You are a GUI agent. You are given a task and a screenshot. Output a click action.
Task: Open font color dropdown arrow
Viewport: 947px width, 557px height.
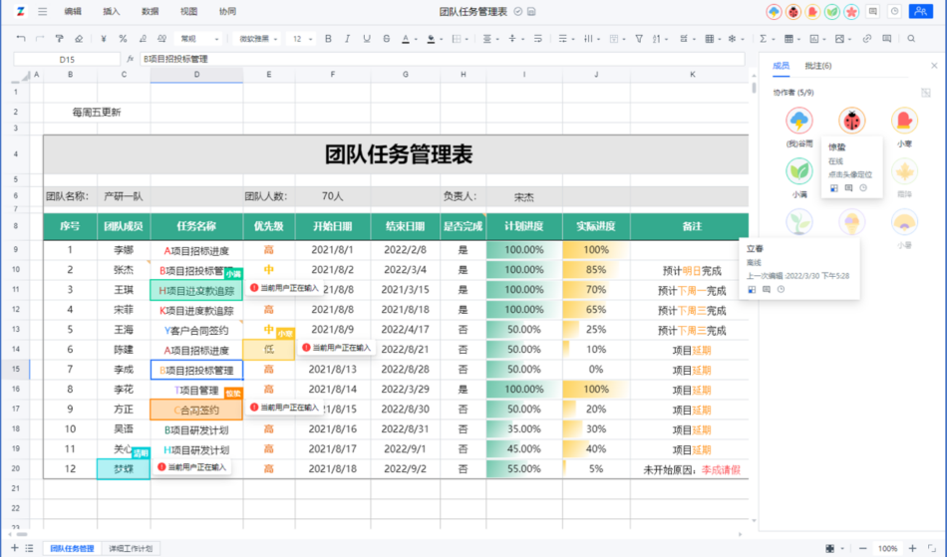[x=416, y=39]
